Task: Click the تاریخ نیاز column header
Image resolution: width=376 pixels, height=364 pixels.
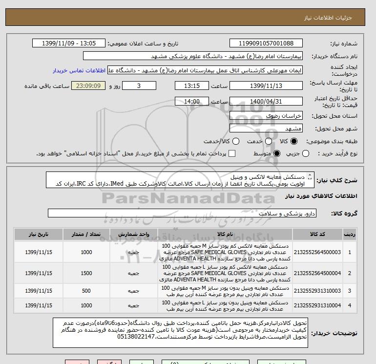Action: click(x=39, y=234)
